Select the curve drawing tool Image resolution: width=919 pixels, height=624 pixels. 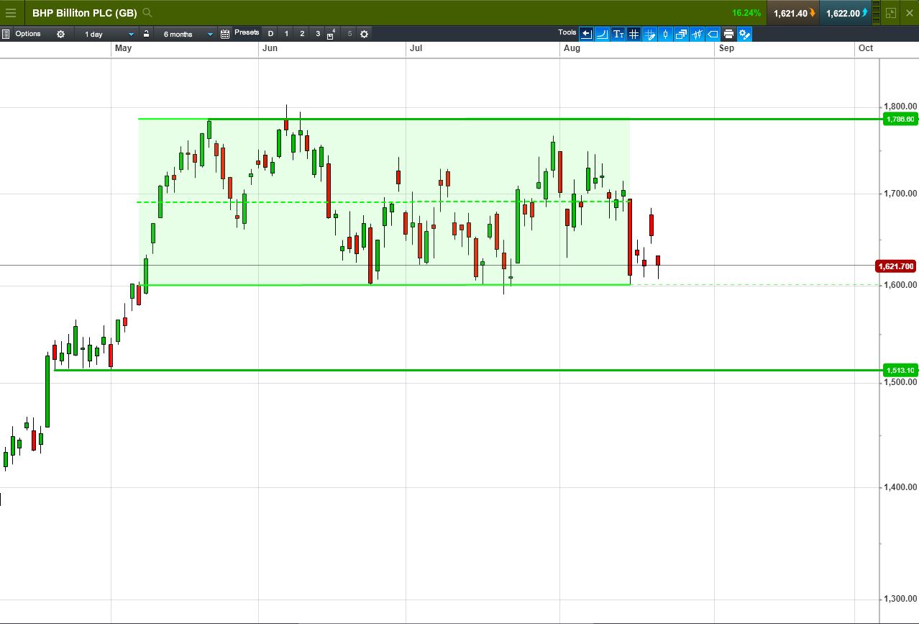coord(602,34)
